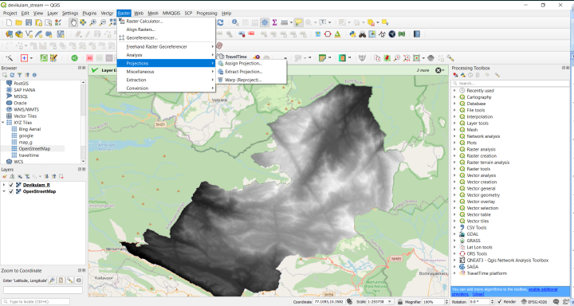Image resolution: width=574 pixels, height=306 pixels.
Task: Open the Scale dropdown in status bar
Action: pos(390,302)
